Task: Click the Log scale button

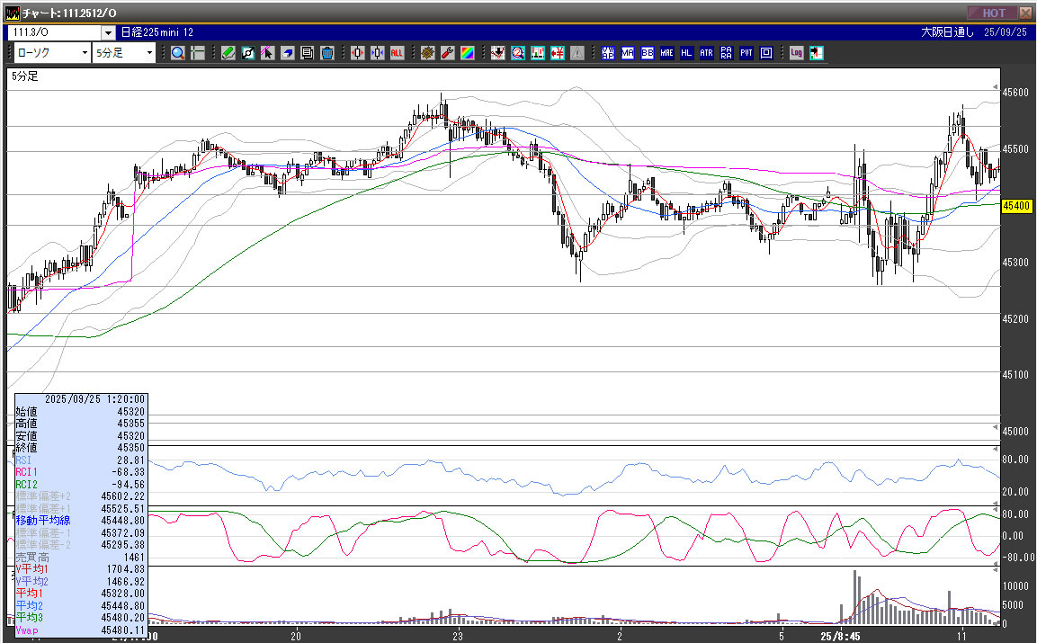Action: click(x=796, y=53)
